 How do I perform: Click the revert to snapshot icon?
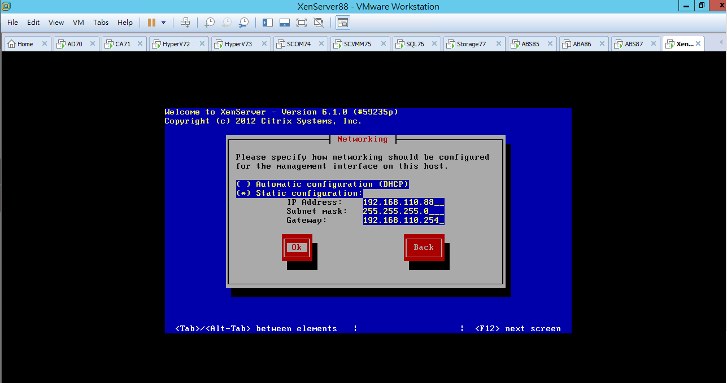click(226, 23)
